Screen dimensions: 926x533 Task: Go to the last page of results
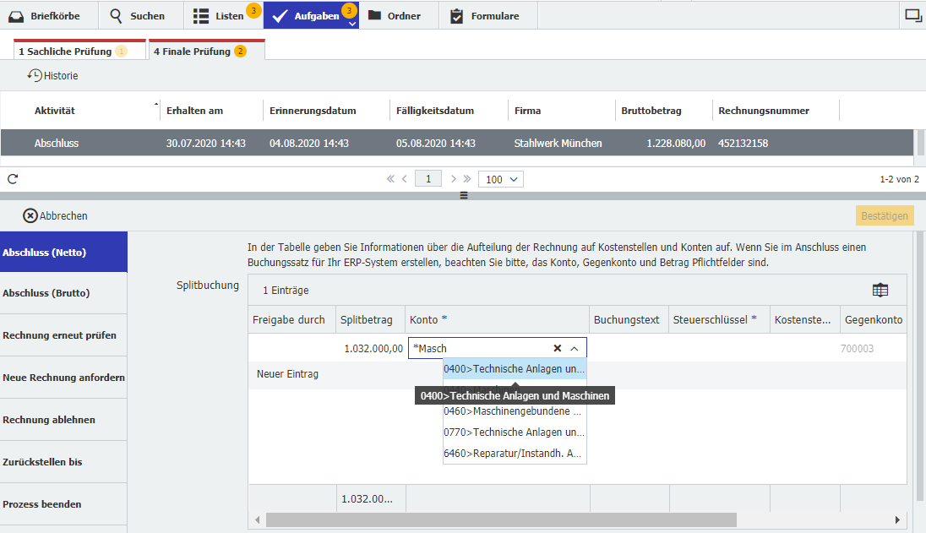(x=467, y=179)
